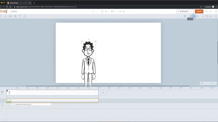This screenshot has width=218, height=122.
Task: Click the orange SAVE button
Action: coord(199,12)
